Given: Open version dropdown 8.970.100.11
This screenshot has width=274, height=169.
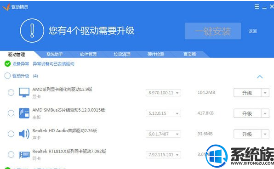Looking at the screenshot, I should [163, 93].
